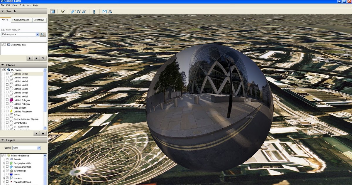The image size is (352, 185).
Task: Check the Untitled Placemark checkbox
Action: pos(7,112)
